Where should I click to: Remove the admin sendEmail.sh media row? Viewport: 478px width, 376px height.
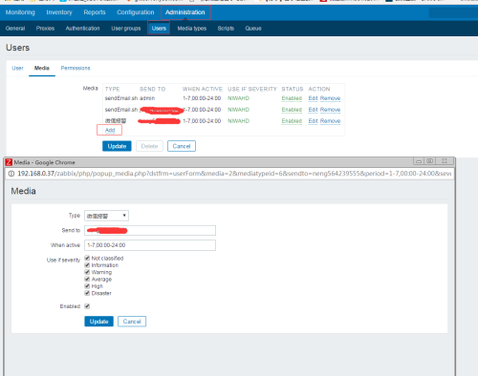coord(330,98)
